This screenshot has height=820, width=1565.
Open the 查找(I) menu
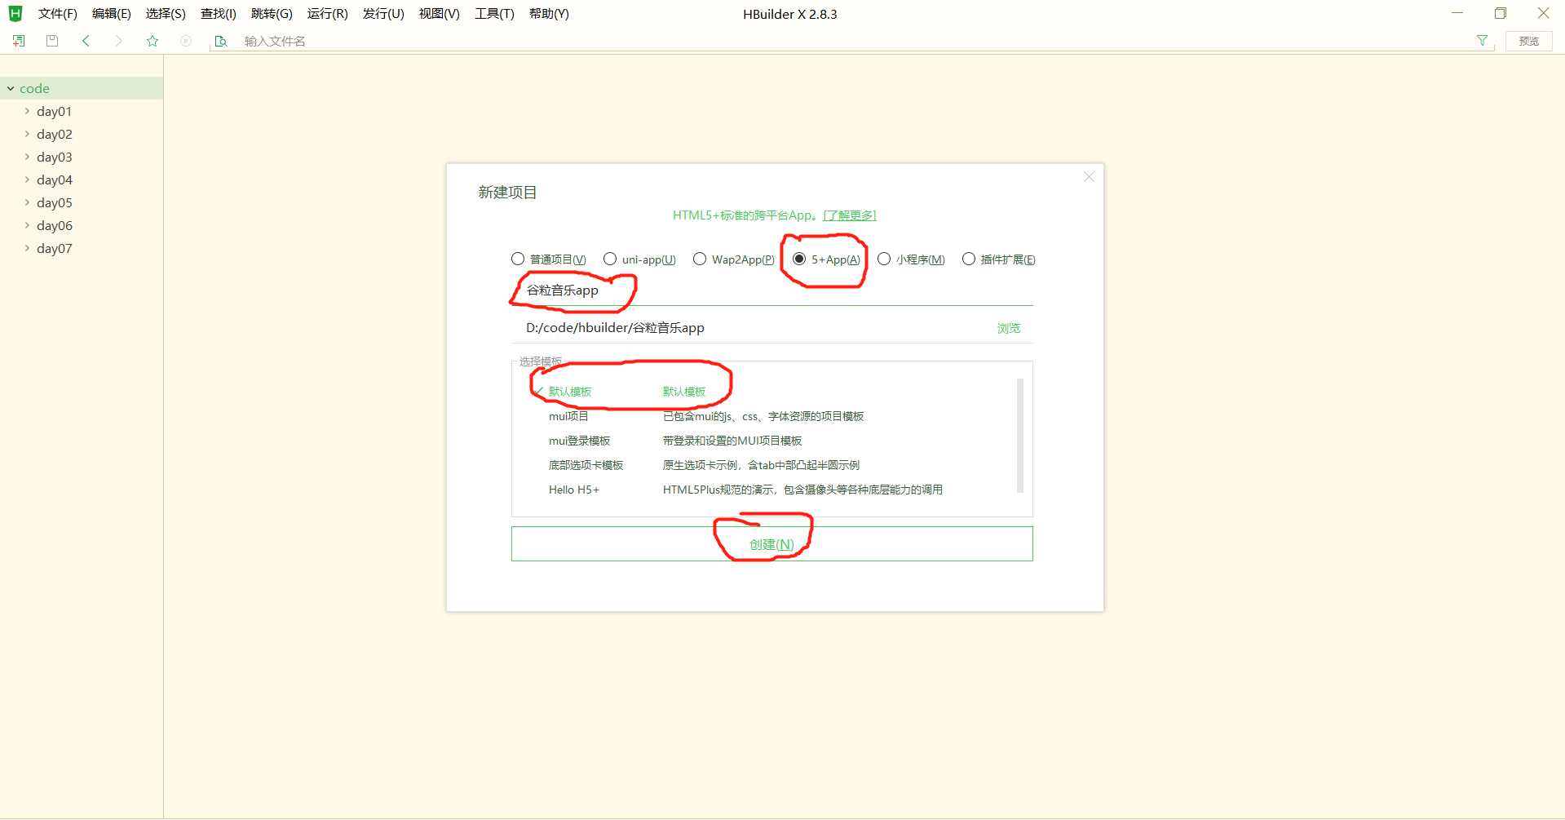[x=219, y=14]
